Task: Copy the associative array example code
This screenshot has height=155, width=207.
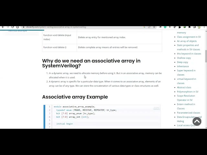Action: point(157,108)
